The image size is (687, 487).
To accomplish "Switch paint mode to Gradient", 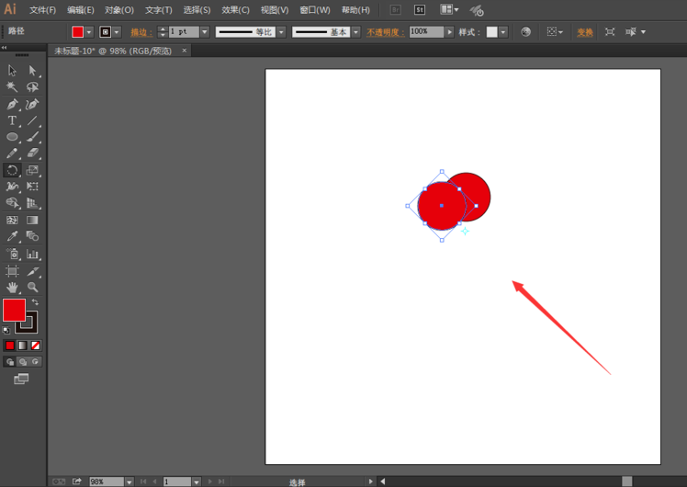I will coord(23,345).
